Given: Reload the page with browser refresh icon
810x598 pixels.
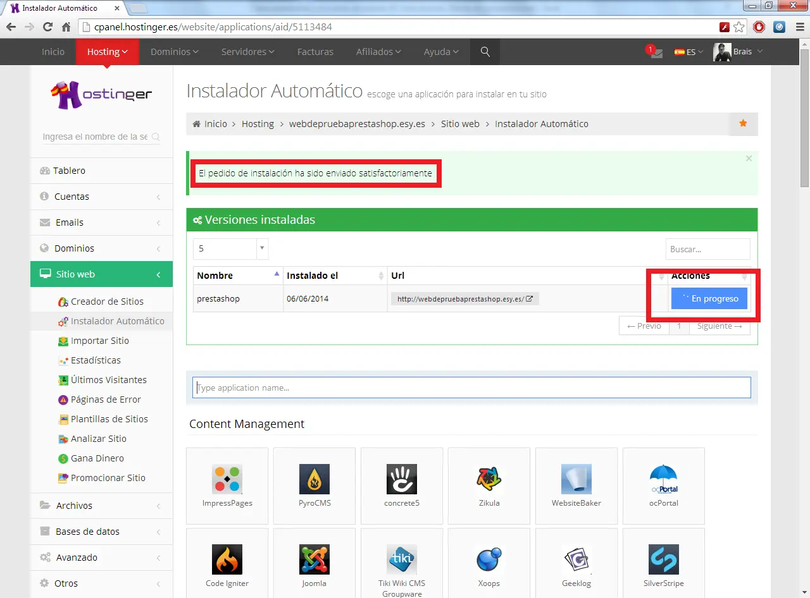Looking at the screenshot, I should point(47,27).
